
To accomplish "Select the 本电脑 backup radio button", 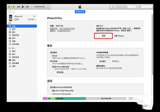I will point(51,61).
